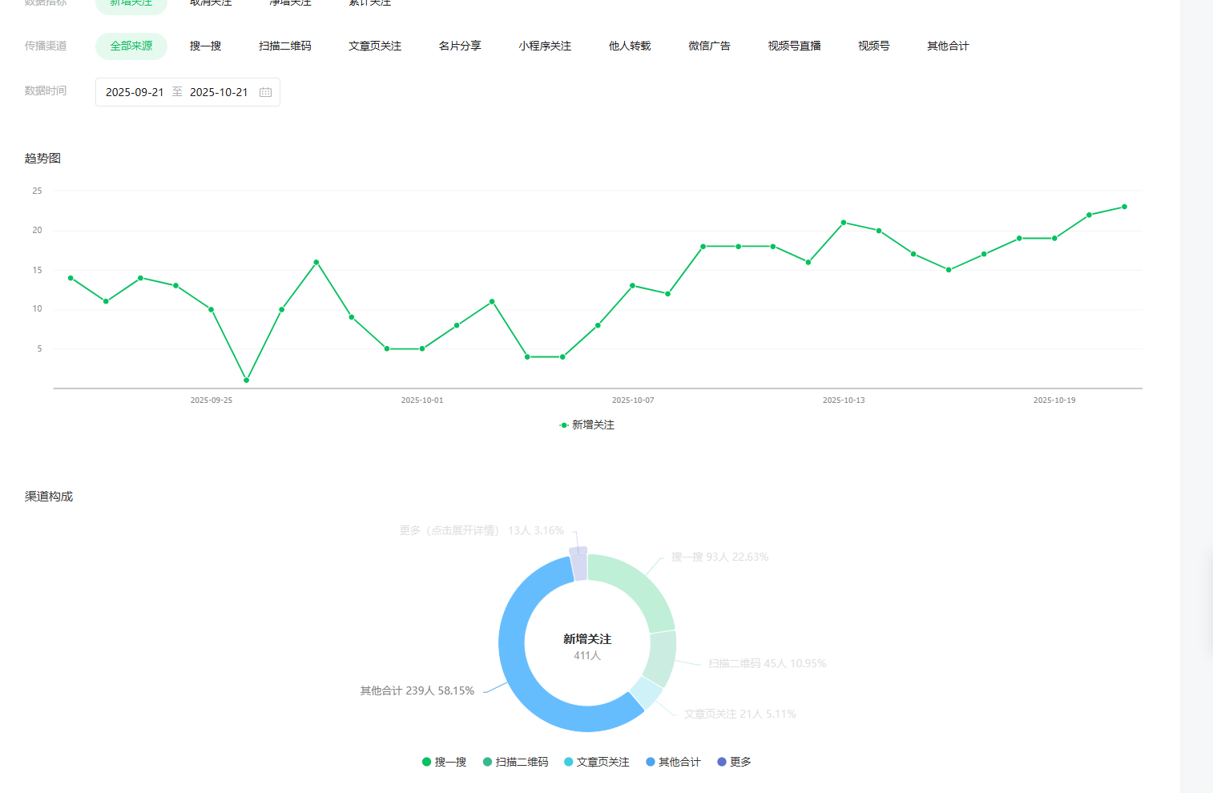This screenshot has width=1213, height=793.
Task: Click the calendar icon in the date range picker
Action: [265, 92]
